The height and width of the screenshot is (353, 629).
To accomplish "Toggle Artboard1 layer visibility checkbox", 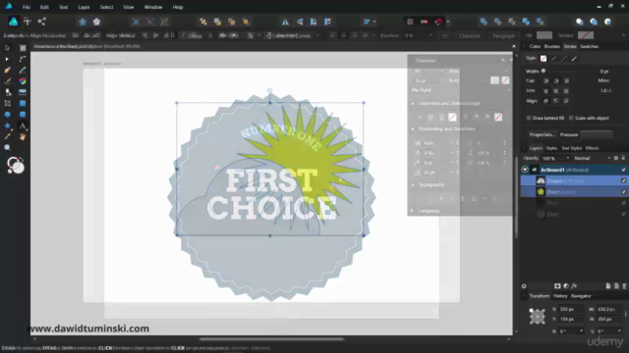I will 623,170.
